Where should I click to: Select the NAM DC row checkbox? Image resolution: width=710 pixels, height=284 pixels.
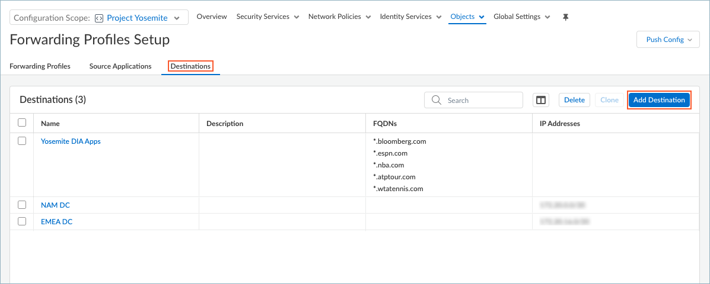point(22,205)
